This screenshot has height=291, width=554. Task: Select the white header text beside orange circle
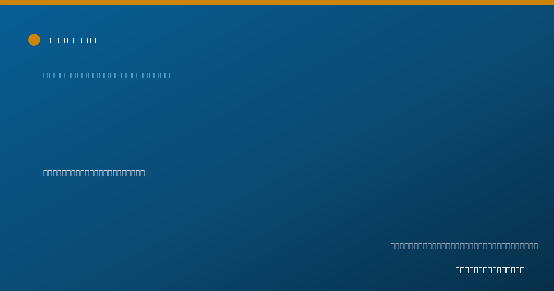(x=71, y=40)
